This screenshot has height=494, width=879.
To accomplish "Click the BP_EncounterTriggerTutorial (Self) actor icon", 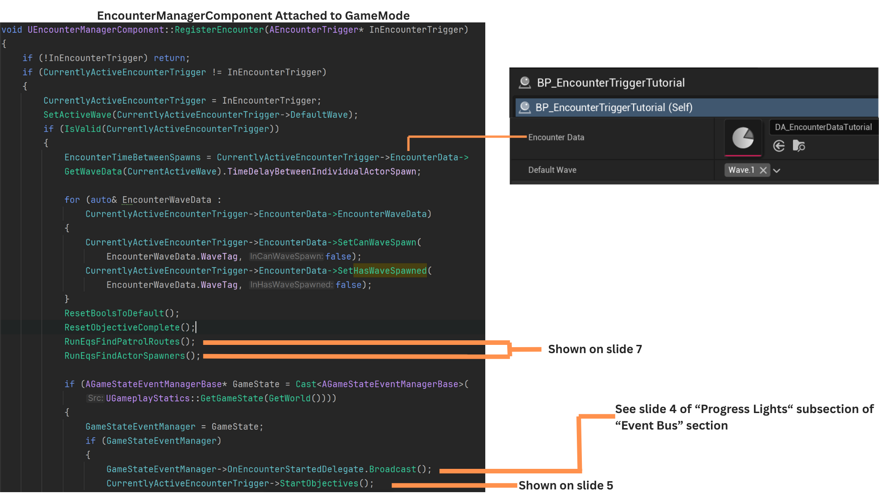I will point(525,107).
